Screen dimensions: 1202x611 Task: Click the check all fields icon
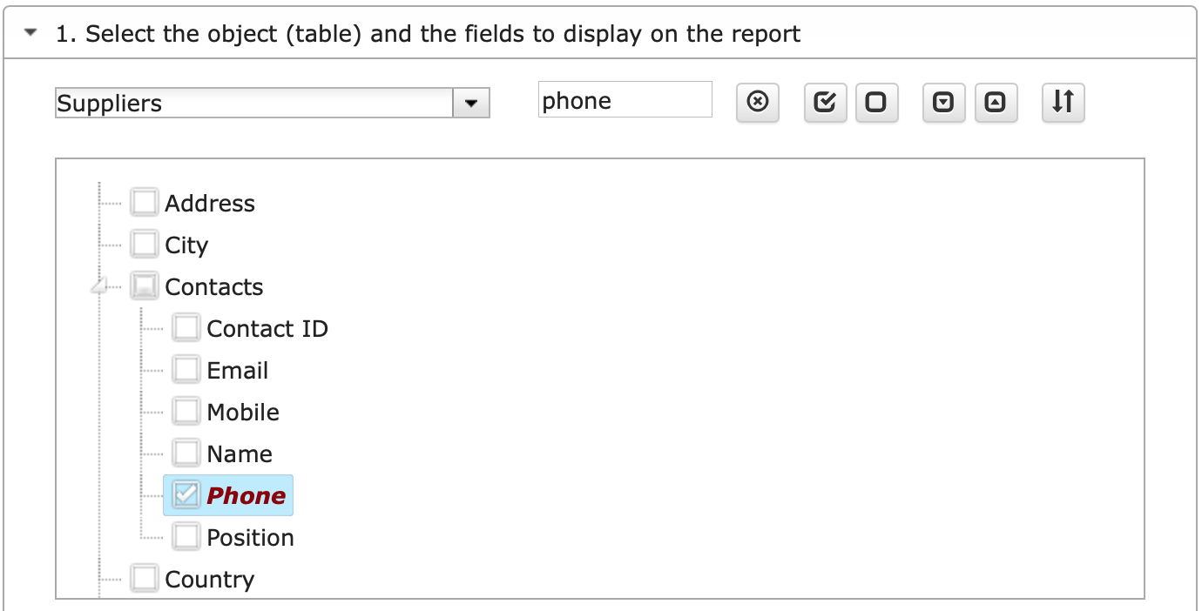coord(825,103)
